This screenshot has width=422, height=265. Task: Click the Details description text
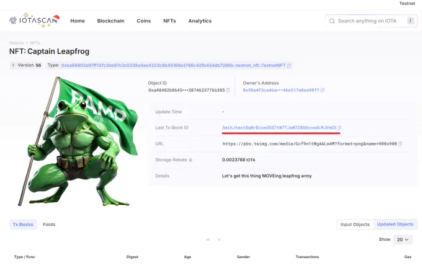[267, 176]
